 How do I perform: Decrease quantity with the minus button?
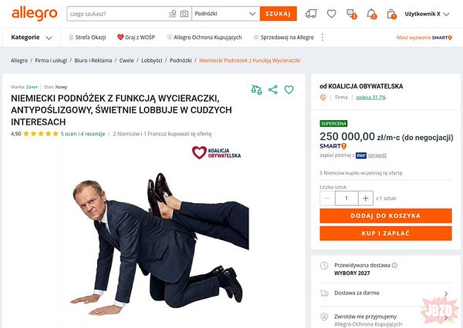(x=328, y=198)
